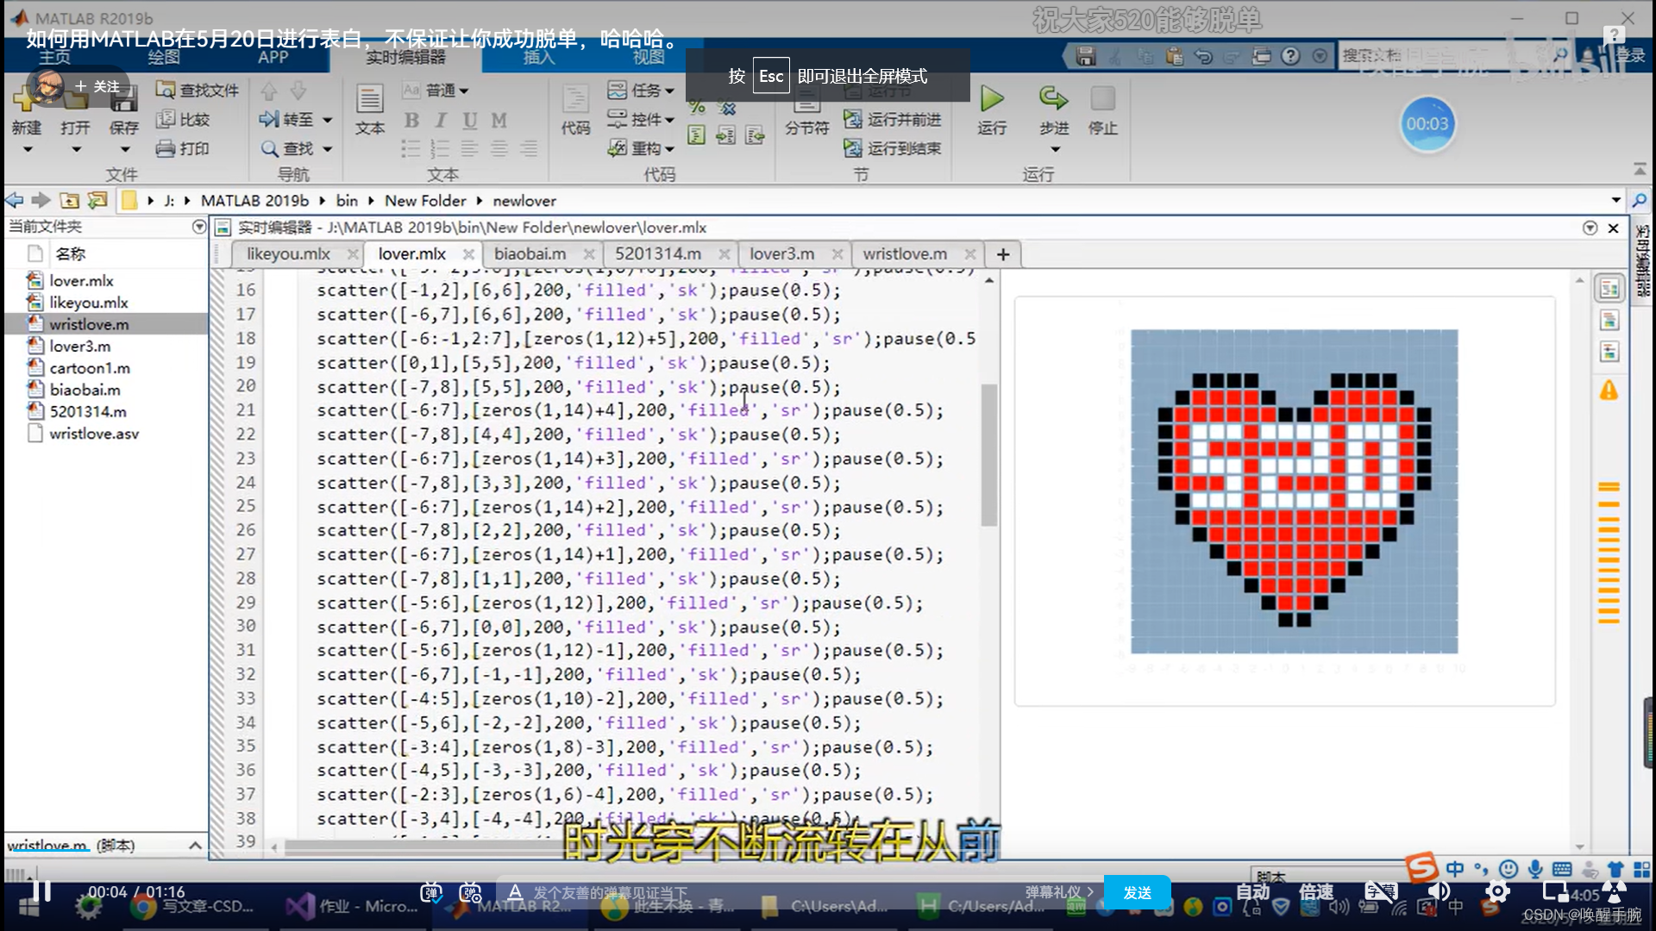Screen dimensions: 1656x931
Task: Open Current Folder panel options arrow
Action: tap(199, 227)
